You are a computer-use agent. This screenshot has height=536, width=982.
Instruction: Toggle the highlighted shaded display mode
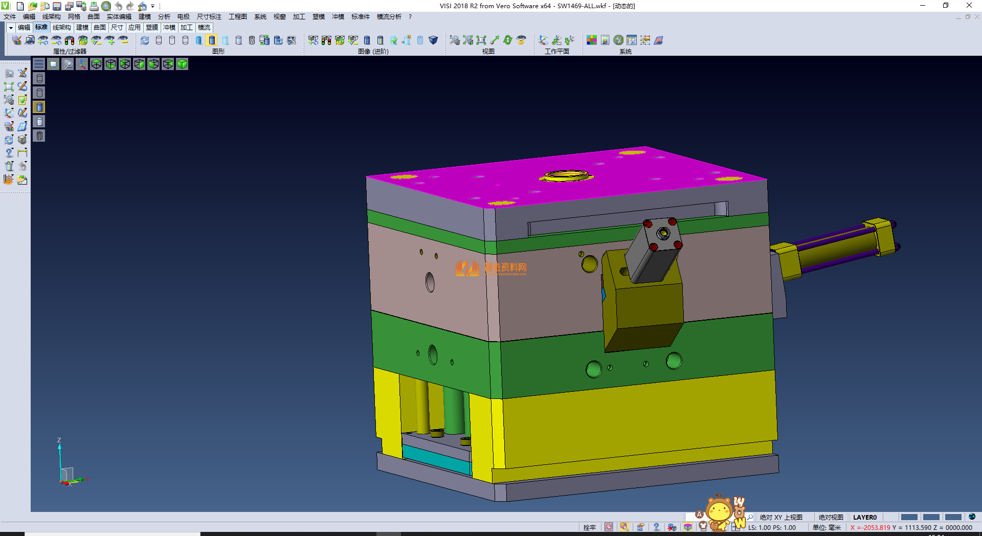point(212,40)
